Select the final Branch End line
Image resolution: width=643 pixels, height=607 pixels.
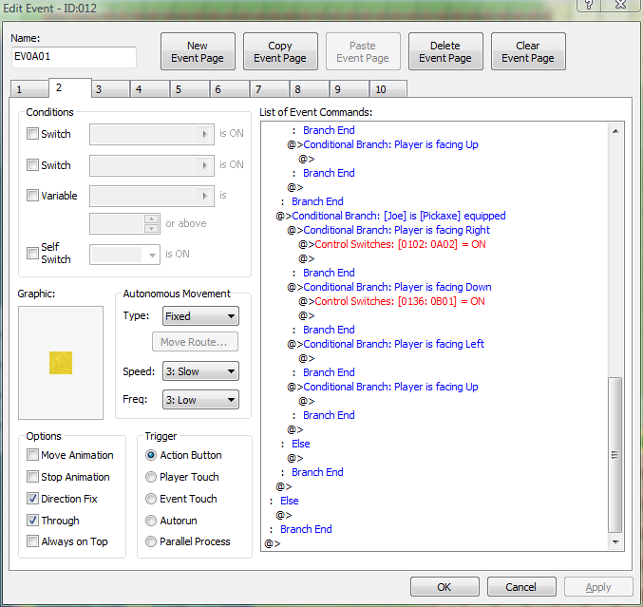coord(306,529)
